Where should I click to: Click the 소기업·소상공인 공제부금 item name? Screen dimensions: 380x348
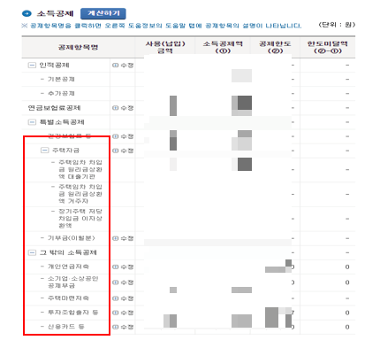tap(73, 282)
